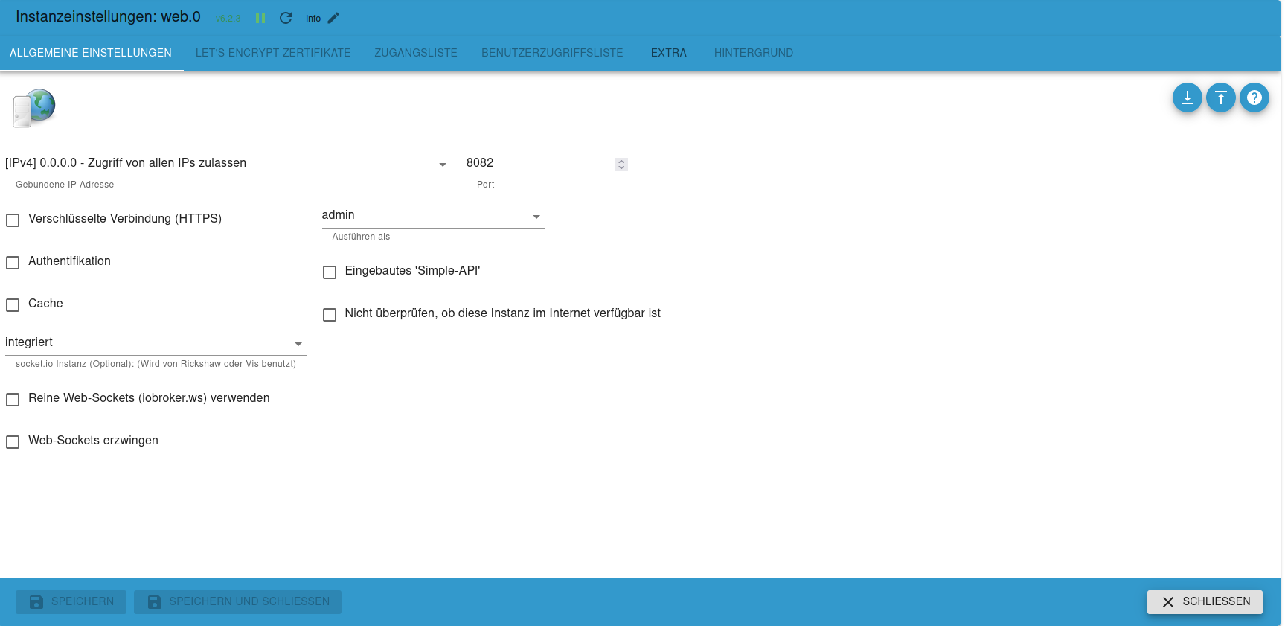This screenshot has height=626, width=1285.
Task: Click the upload configuration icon button
Action: tap(1220, 98)
